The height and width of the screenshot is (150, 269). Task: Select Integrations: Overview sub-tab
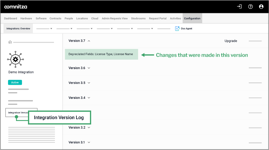18,28
